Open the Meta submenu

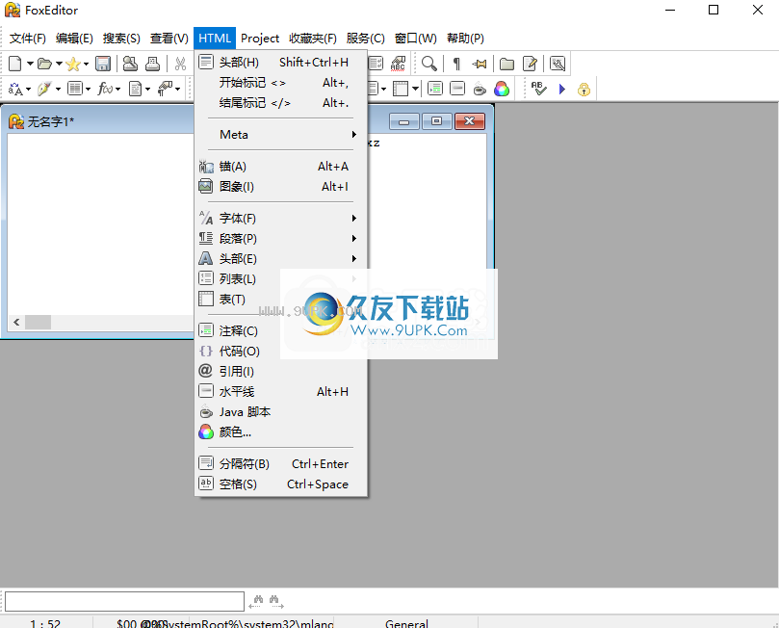(281, 135)
